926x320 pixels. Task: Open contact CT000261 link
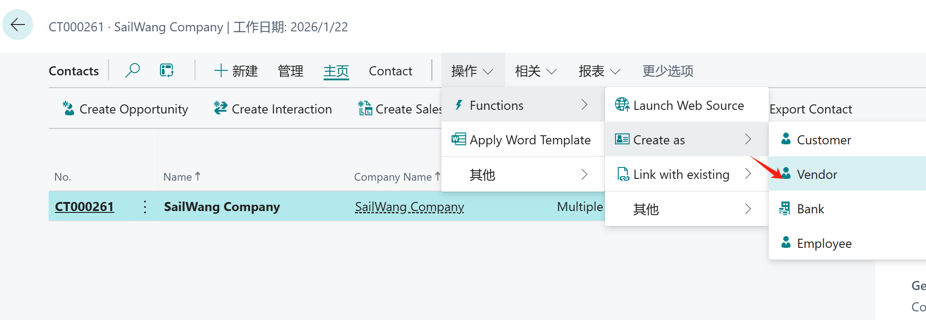(84, 207)
